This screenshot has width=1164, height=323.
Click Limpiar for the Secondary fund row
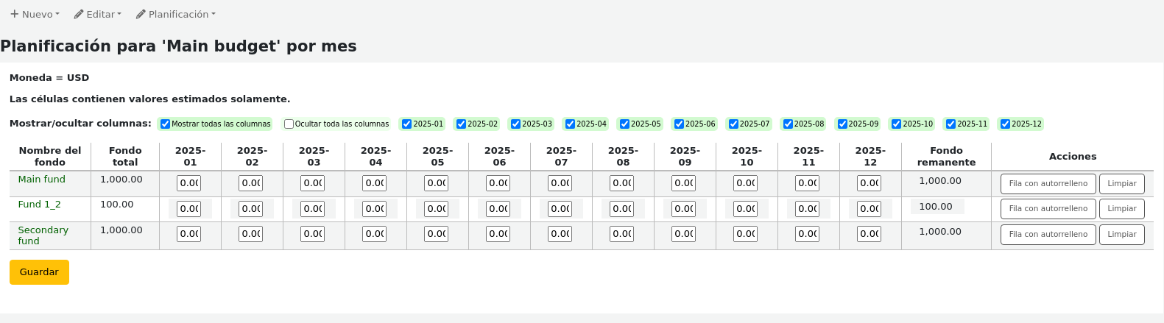[1121, 235]
